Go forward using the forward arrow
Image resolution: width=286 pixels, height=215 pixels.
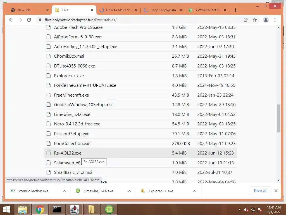point(20,20)
